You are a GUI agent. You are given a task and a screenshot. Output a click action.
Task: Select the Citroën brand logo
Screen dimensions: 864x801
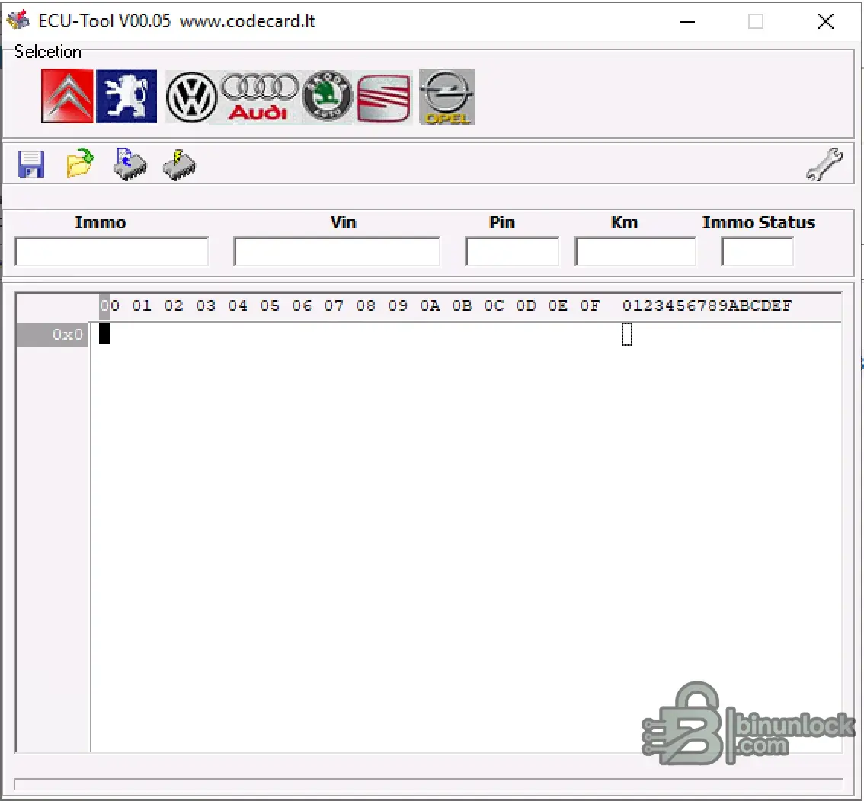pos(67,96)
